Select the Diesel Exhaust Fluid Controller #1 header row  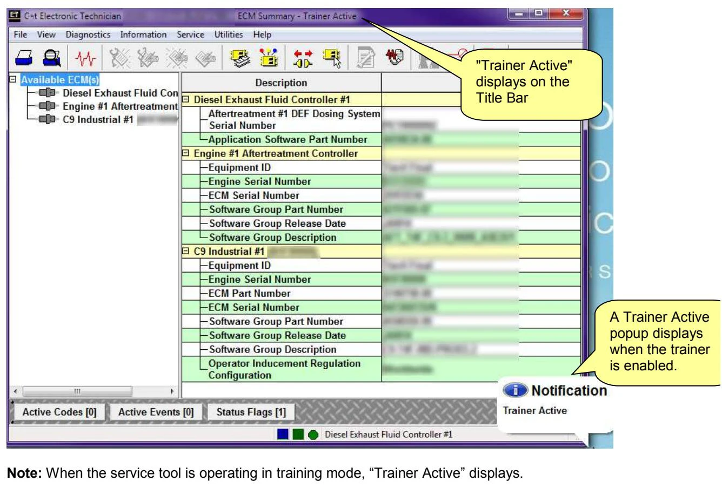[380, 100]
